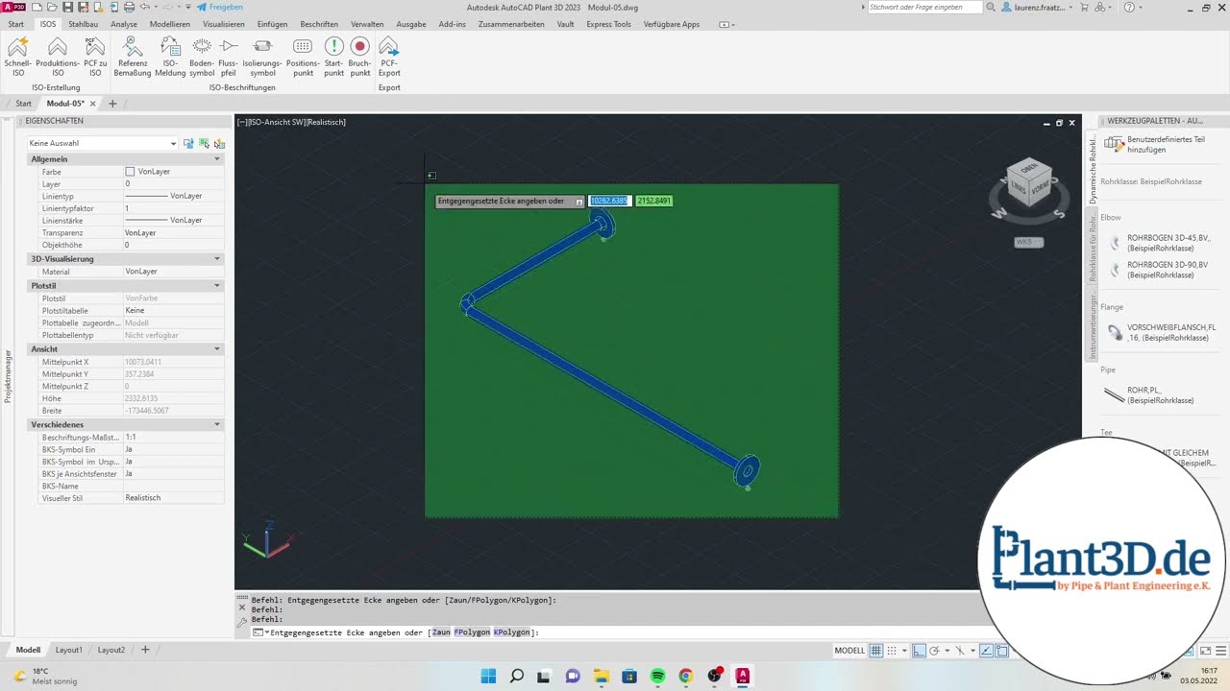Collapse the Allgemein properties section
The height and width of the screenshot is (691, 1230).
click(x=217, y=159)
